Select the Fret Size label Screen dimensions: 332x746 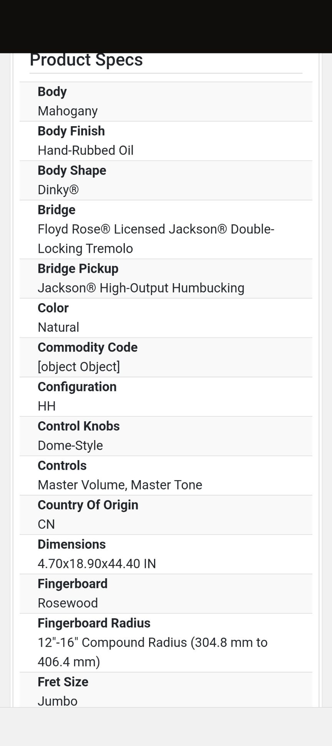(63, 682)
